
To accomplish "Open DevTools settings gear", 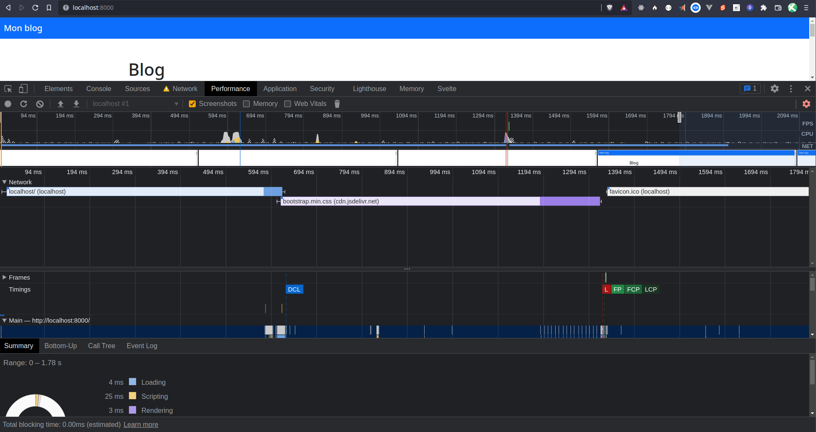I will click(775, 89).
